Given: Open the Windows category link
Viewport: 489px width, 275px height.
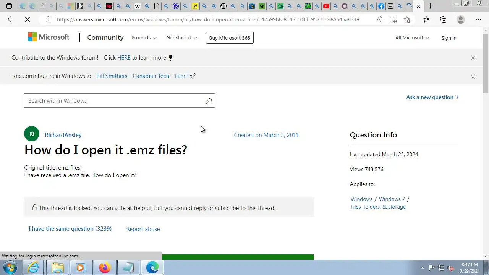Looking at the screenshot, I should (x=361, y=199).
